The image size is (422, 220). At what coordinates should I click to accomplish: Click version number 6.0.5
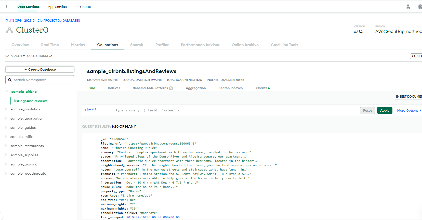[359, 31]
